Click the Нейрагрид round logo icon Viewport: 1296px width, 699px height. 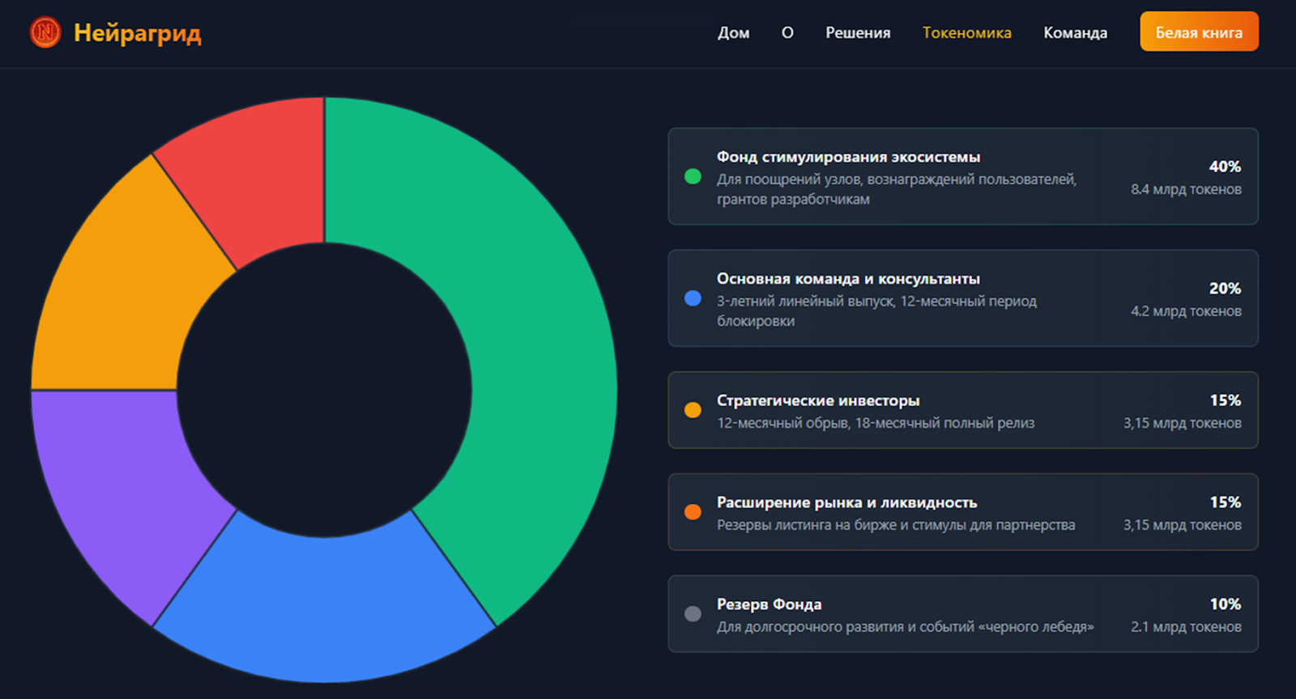pyautogui.click(x=45, y=32)
